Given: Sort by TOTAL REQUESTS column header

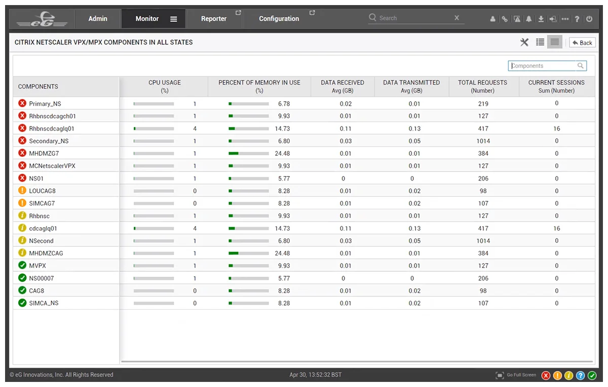Looking at the screenshot, I should [x=482, y=87].
